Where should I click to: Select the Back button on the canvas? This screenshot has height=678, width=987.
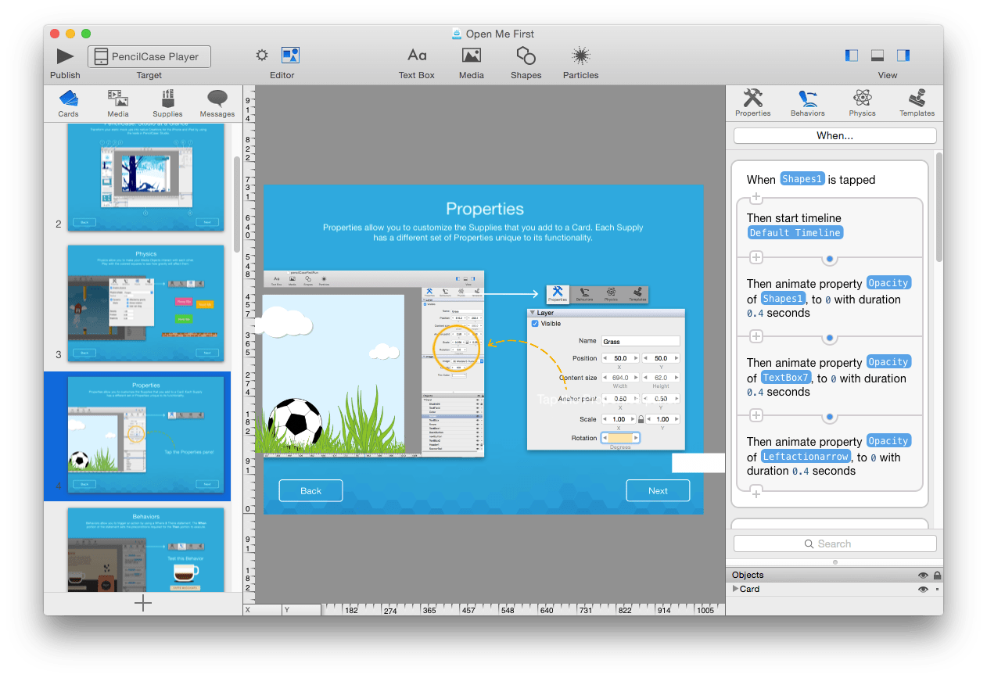click(310, 490)
